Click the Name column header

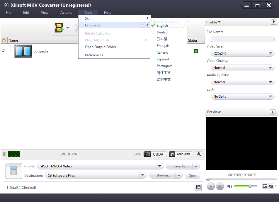tap(13, 40)
